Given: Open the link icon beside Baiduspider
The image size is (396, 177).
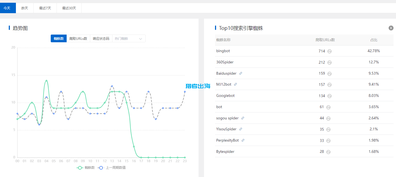Looking at the screenshot, I should click(x=241, y=73).
